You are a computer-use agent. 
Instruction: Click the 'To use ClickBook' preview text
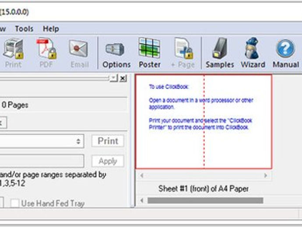169,87
